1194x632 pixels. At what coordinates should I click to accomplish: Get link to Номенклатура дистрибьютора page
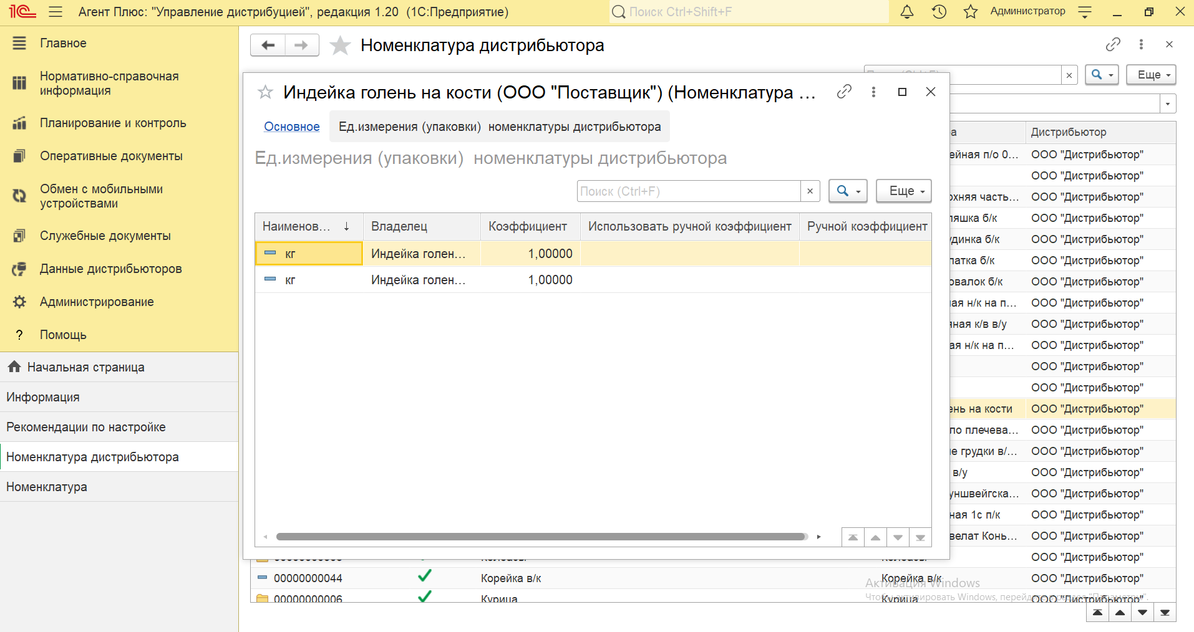tap(1113, 44)
